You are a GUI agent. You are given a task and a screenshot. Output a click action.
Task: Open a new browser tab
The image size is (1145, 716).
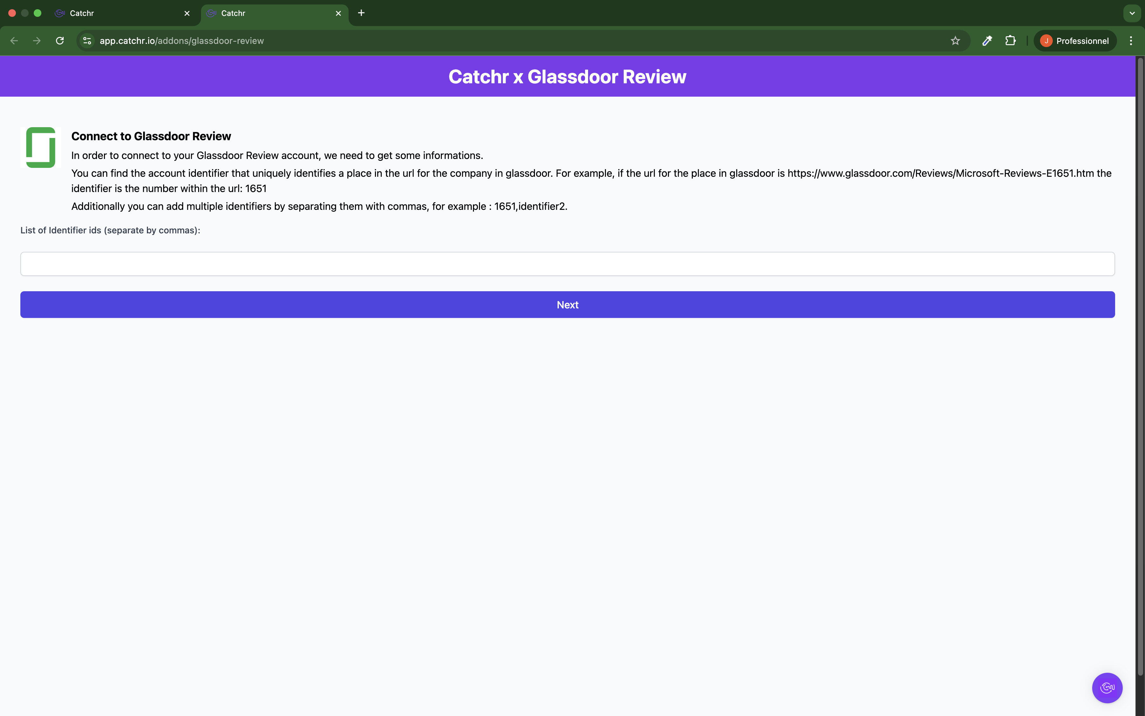[361, 13]
